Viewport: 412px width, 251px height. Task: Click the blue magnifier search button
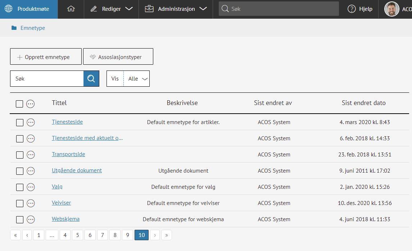[x=91, y=78]
